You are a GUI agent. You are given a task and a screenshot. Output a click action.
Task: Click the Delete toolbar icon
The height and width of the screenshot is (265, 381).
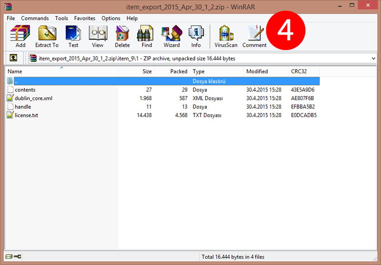pyautogui.click(x=122, y=33)
